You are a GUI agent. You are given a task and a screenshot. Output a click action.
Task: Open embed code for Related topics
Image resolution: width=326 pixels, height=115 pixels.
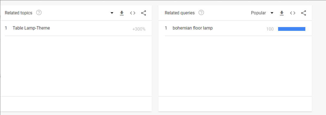tap(133, 13)
